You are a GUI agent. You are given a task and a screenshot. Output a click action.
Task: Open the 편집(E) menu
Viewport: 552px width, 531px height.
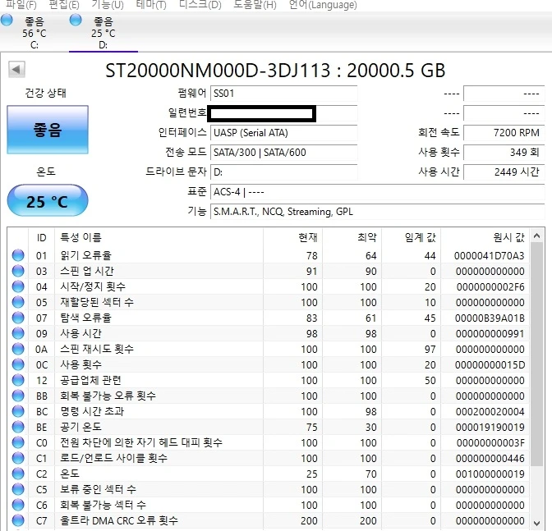tap(64, 5)
